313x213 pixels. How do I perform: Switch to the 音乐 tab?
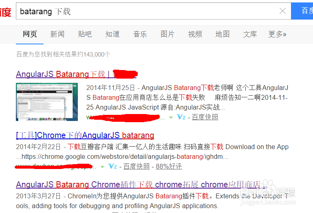tap(140, 34)
